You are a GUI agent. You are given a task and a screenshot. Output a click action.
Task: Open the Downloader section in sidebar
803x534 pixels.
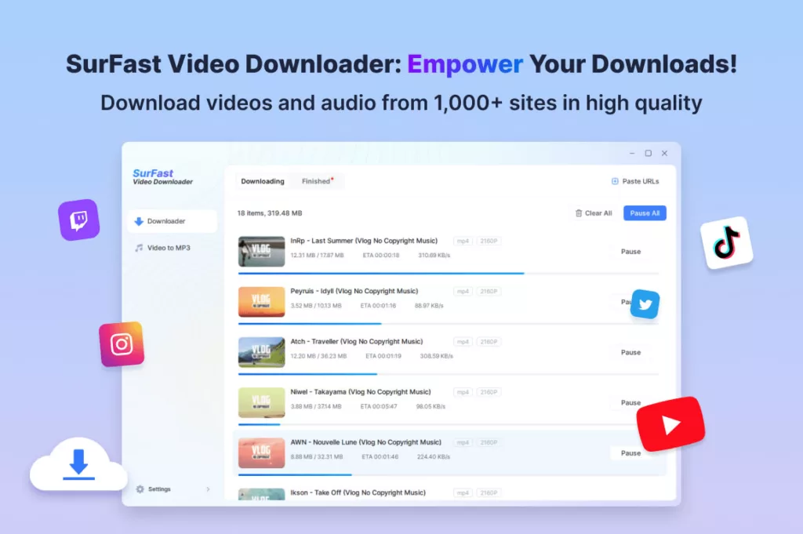(172, 221)
